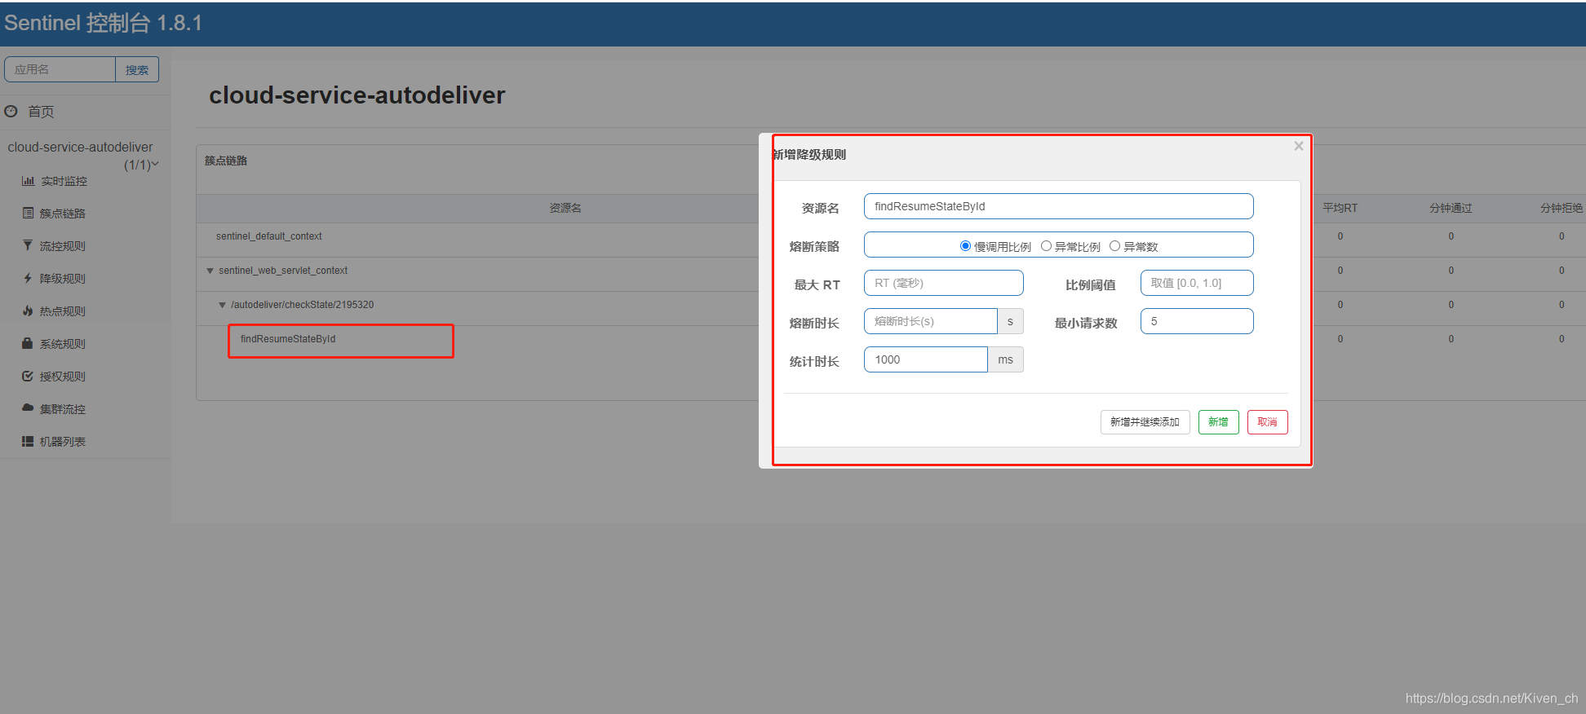Select the 异常数 radio option

[1114, 246]
